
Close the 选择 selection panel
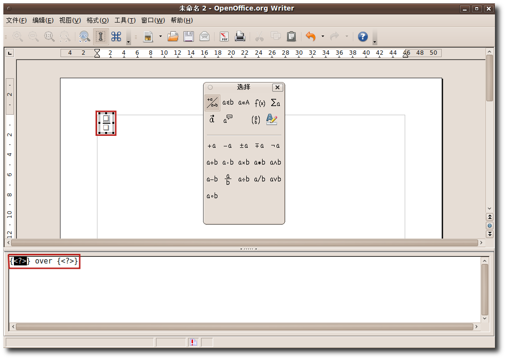pos(277,87)
